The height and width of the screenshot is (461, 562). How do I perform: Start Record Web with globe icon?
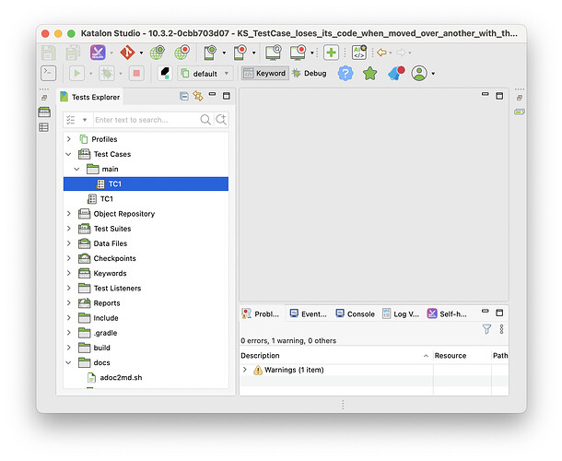coord(181,53)
